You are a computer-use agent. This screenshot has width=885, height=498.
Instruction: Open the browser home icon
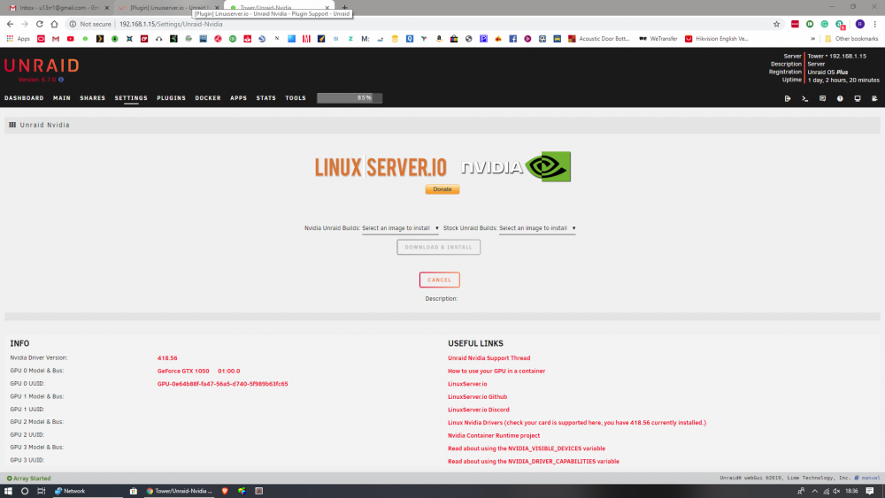pyautogui.click(x=54, y=24)
